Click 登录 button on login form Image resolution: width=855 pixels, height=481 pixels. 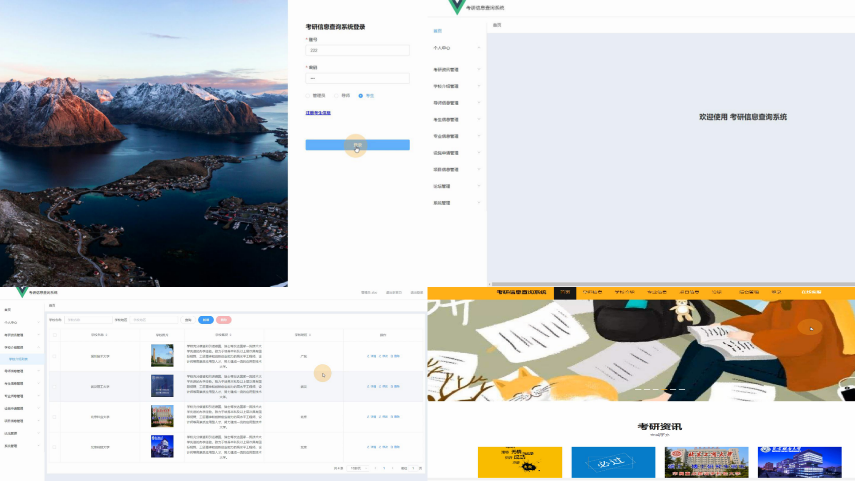[x=357, y=144]
